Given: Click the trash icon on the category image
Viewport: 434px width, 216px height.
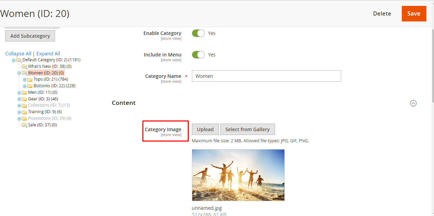Looking at the screenshot, I should [198, 196].
